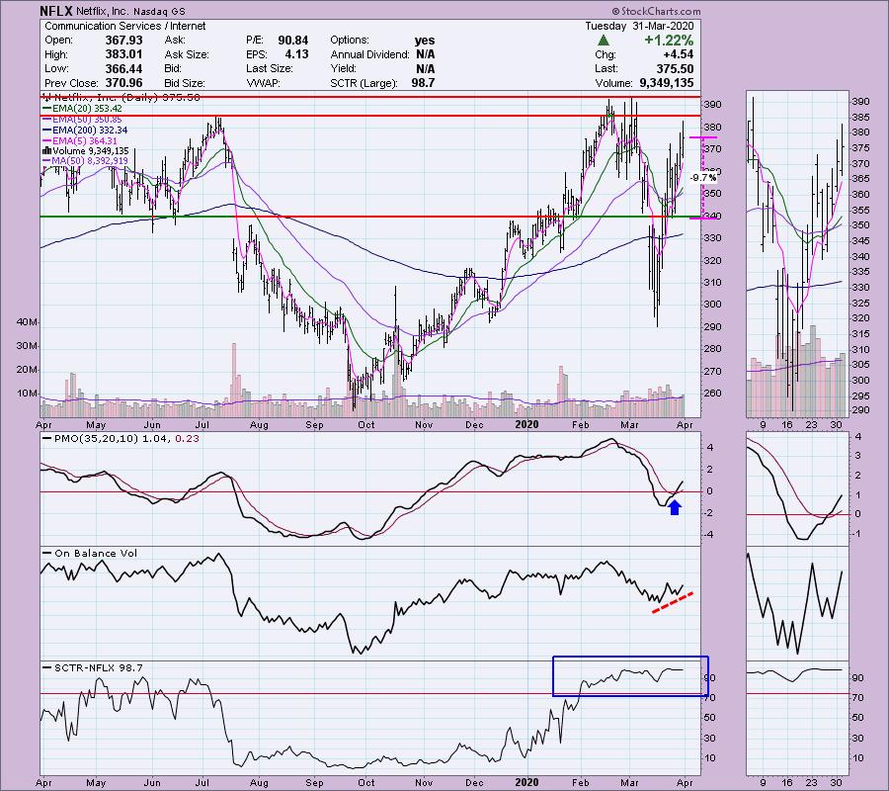Click the Last price value 375.50
Viewport: 889px width, 791px height.
point(675,68)
